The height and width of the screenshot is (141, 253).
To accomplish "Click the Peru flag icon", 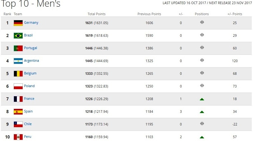I will click(18, 137).
